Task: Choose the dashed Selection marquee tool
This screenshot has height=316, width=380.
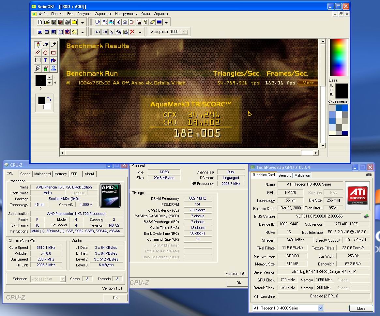Action: pyautogui.click(x=38, y=60)
